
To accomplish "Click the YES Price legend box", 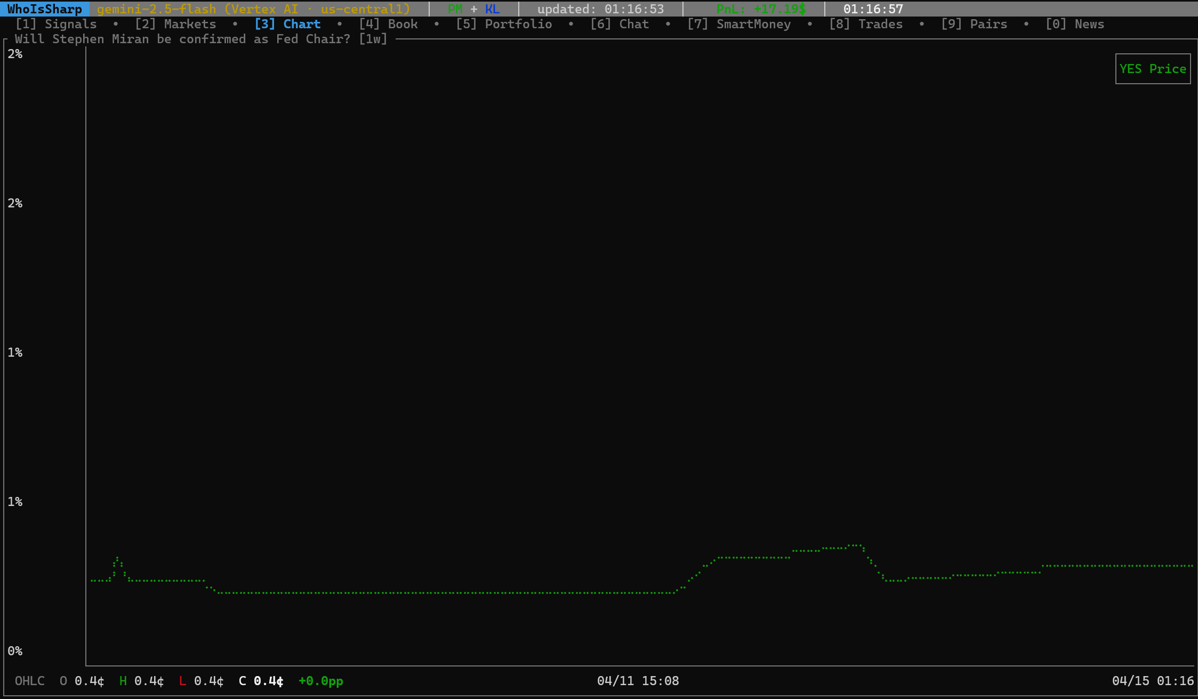I will pyautogui.click(x=1153, y=69).
